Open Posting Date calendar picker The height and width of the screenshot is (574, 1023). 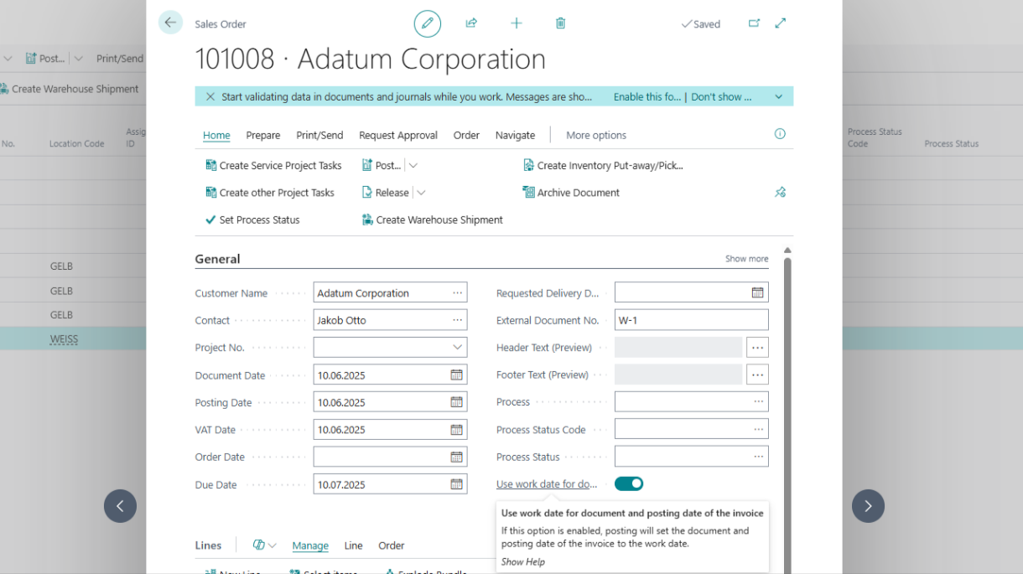(x=456, y=402)
